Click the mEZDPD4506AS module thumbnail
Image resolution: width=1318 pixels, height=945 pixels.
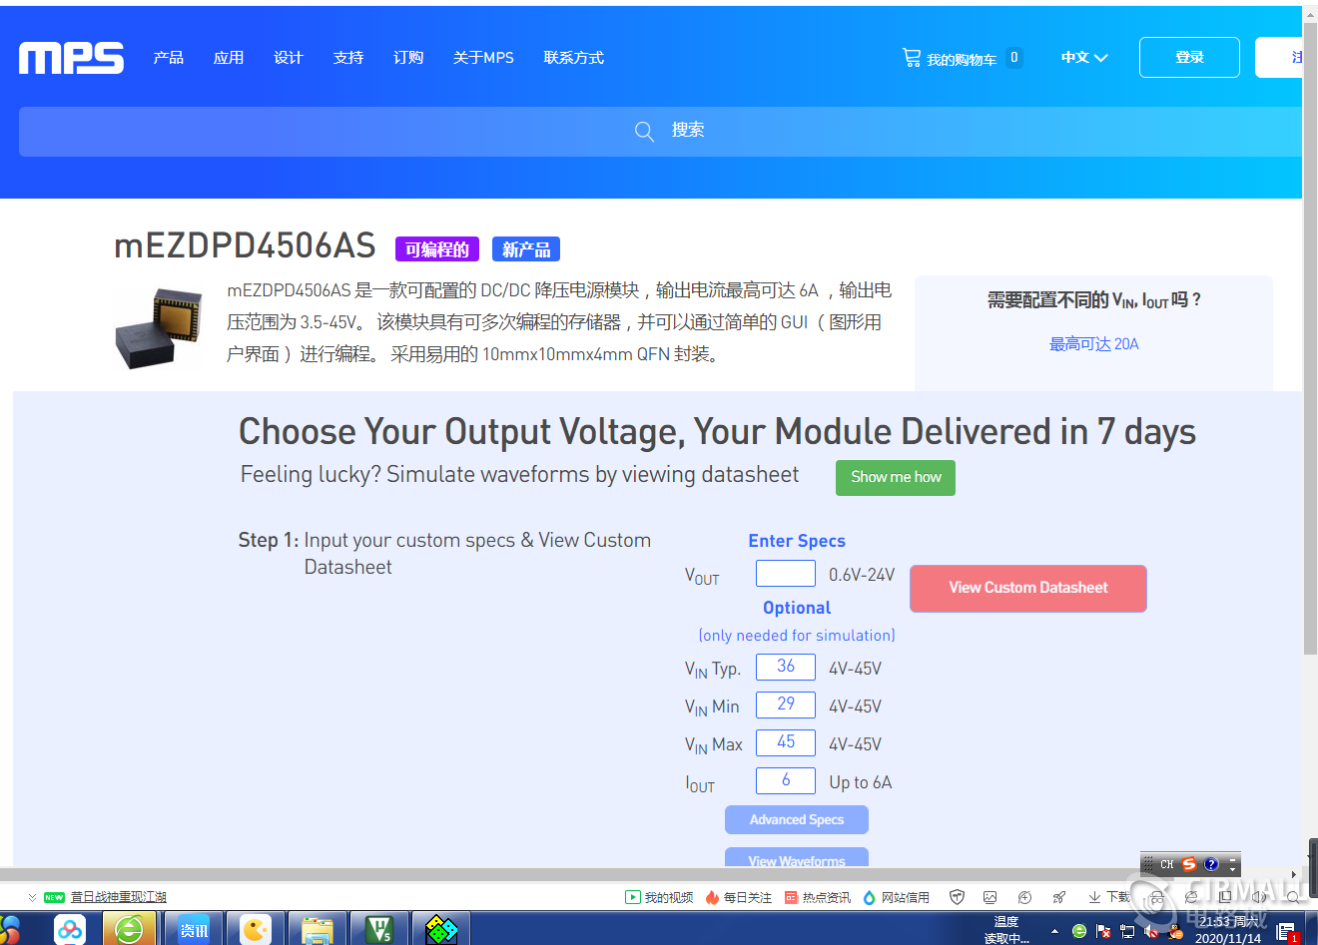pos(160,328)
